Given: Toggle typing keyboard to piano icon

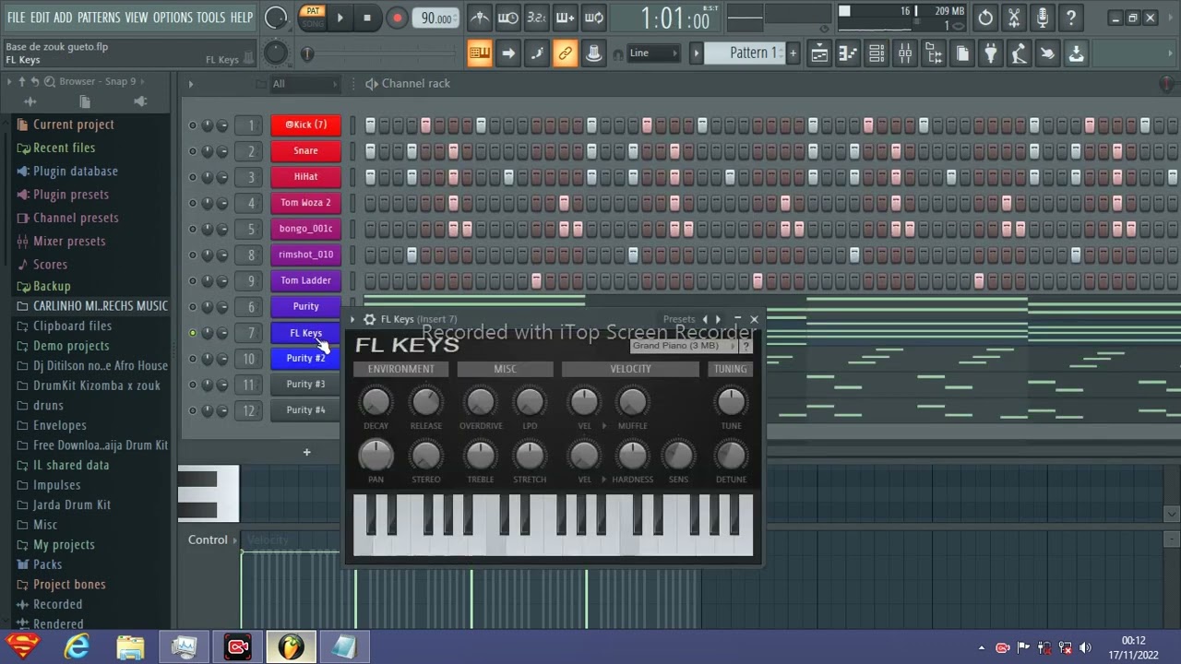Looking at the screenshot, I should 480,53.
